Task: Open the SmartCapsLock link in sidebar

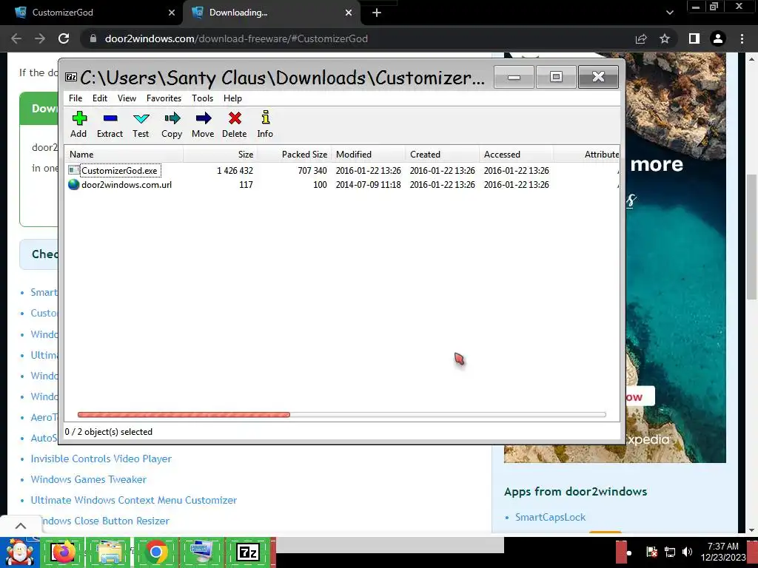Action: [550, 517]
